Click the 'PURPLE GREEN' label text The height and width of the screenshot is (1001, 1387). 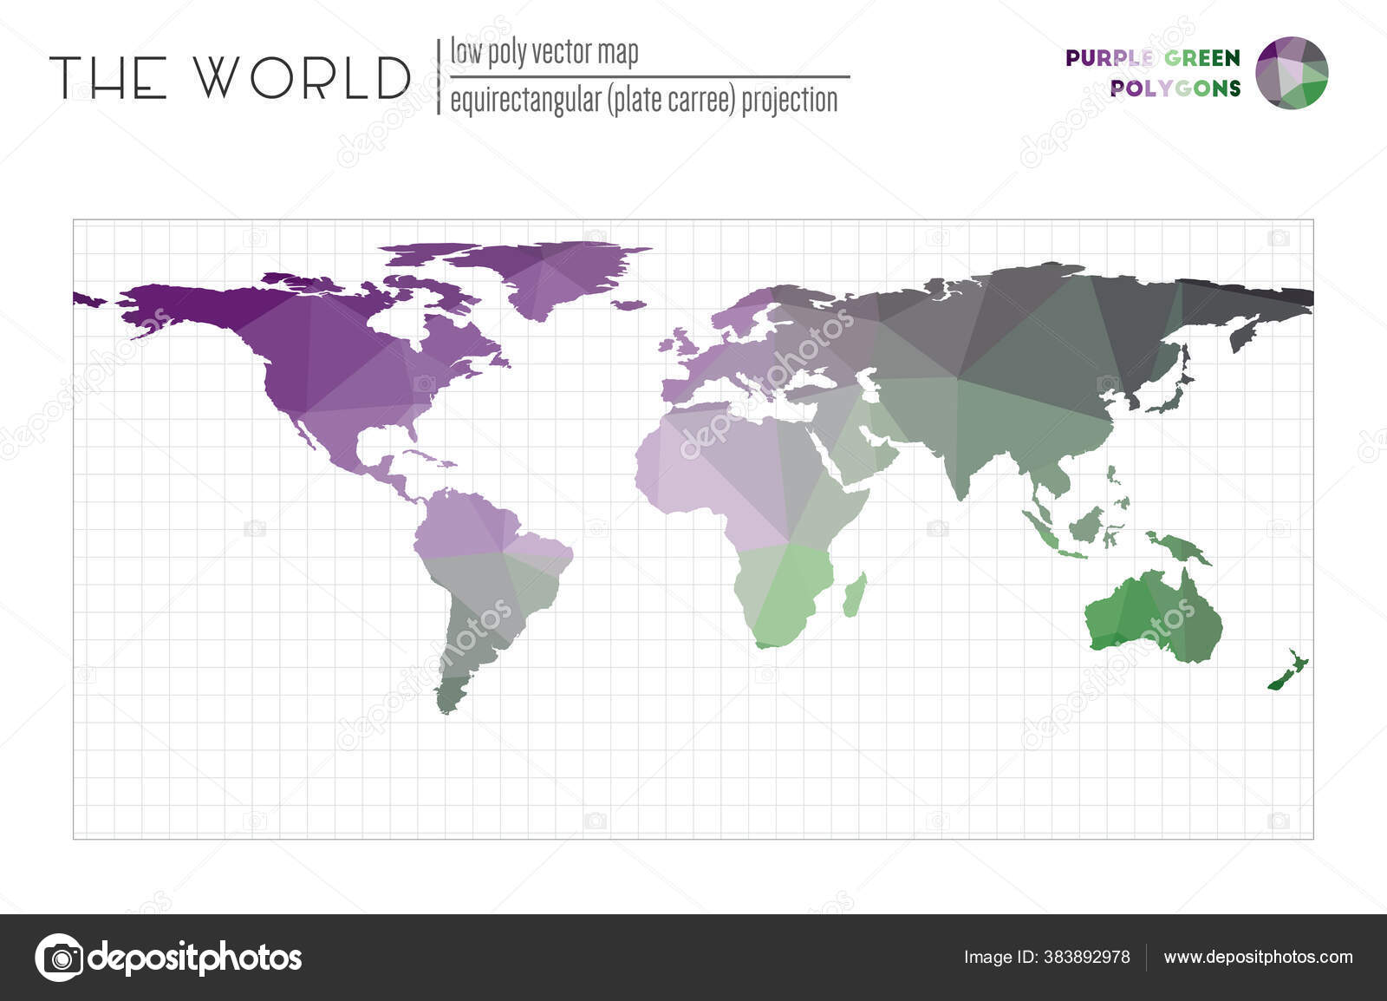[1153, 59]
